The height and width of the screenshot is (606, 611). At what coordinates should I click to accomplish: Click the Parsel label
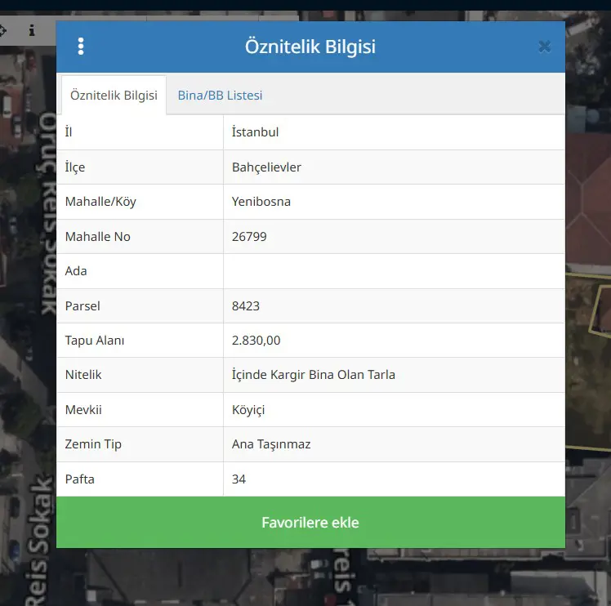[83, 306]
